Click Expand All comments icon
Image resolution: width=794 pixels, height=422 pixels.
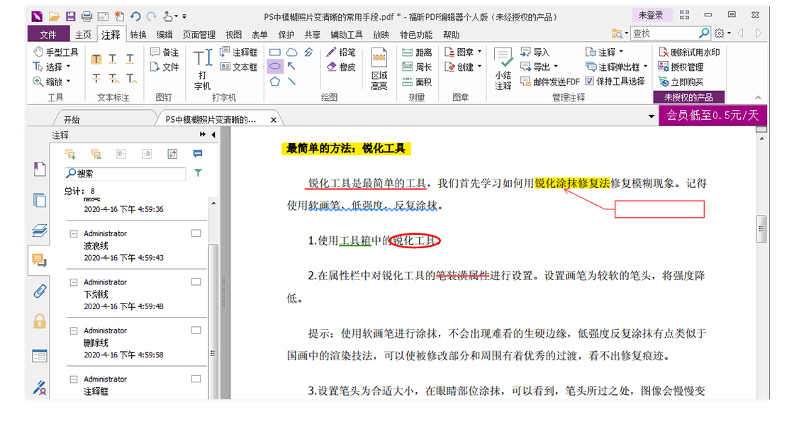(x=70, y=154)
